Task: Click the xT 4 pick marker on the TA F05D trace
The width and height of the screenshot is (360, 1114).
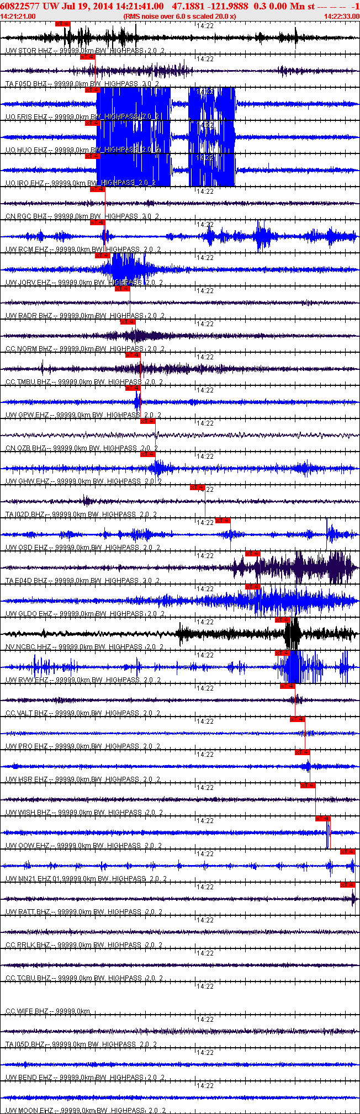Action: click(88, 57)
